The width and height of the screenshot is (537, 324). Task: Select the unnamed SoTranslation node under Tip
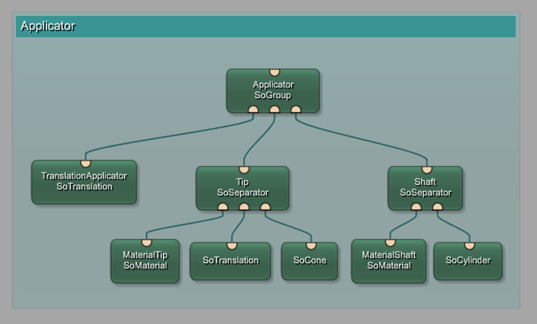[x=230, y=261]
